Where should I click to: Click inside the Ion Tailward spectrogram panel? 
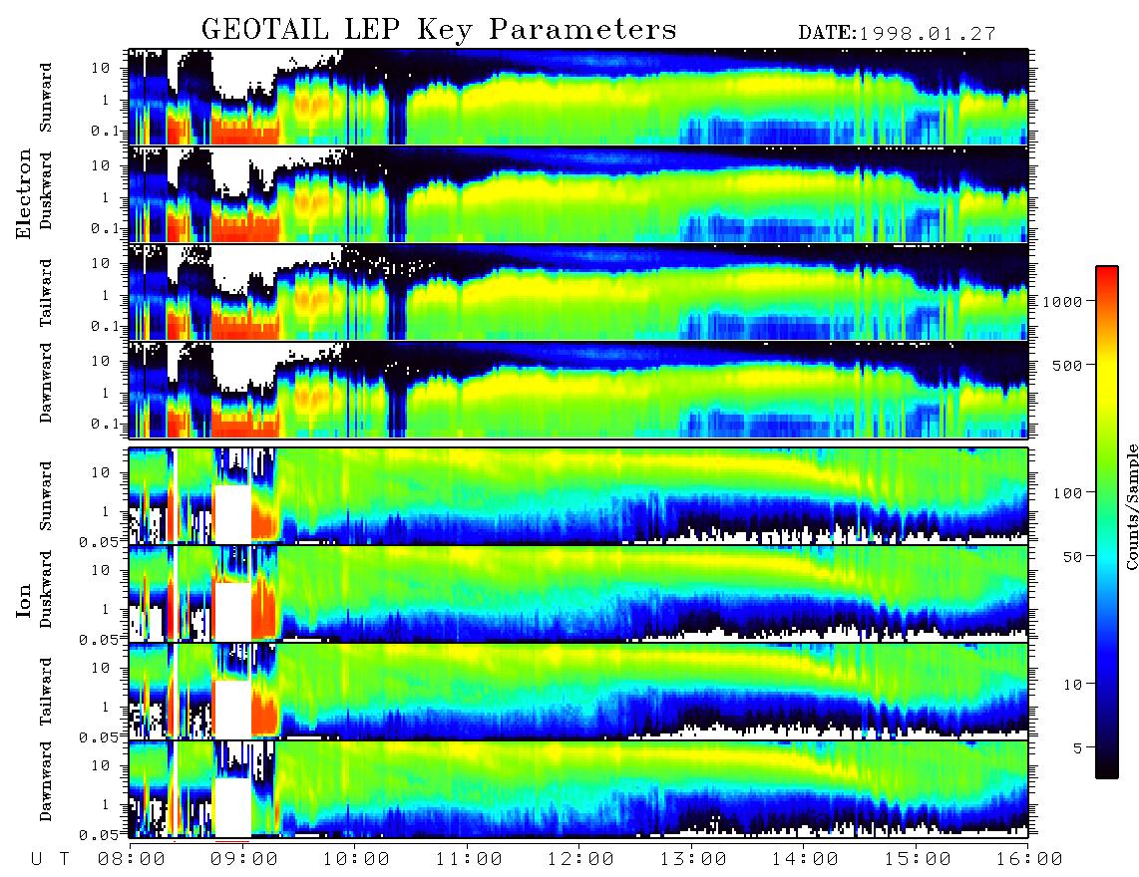coord(578,692)
